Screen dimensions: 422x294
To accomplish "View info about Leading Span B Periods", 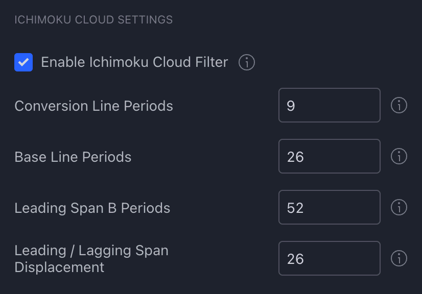I will 399,207.
